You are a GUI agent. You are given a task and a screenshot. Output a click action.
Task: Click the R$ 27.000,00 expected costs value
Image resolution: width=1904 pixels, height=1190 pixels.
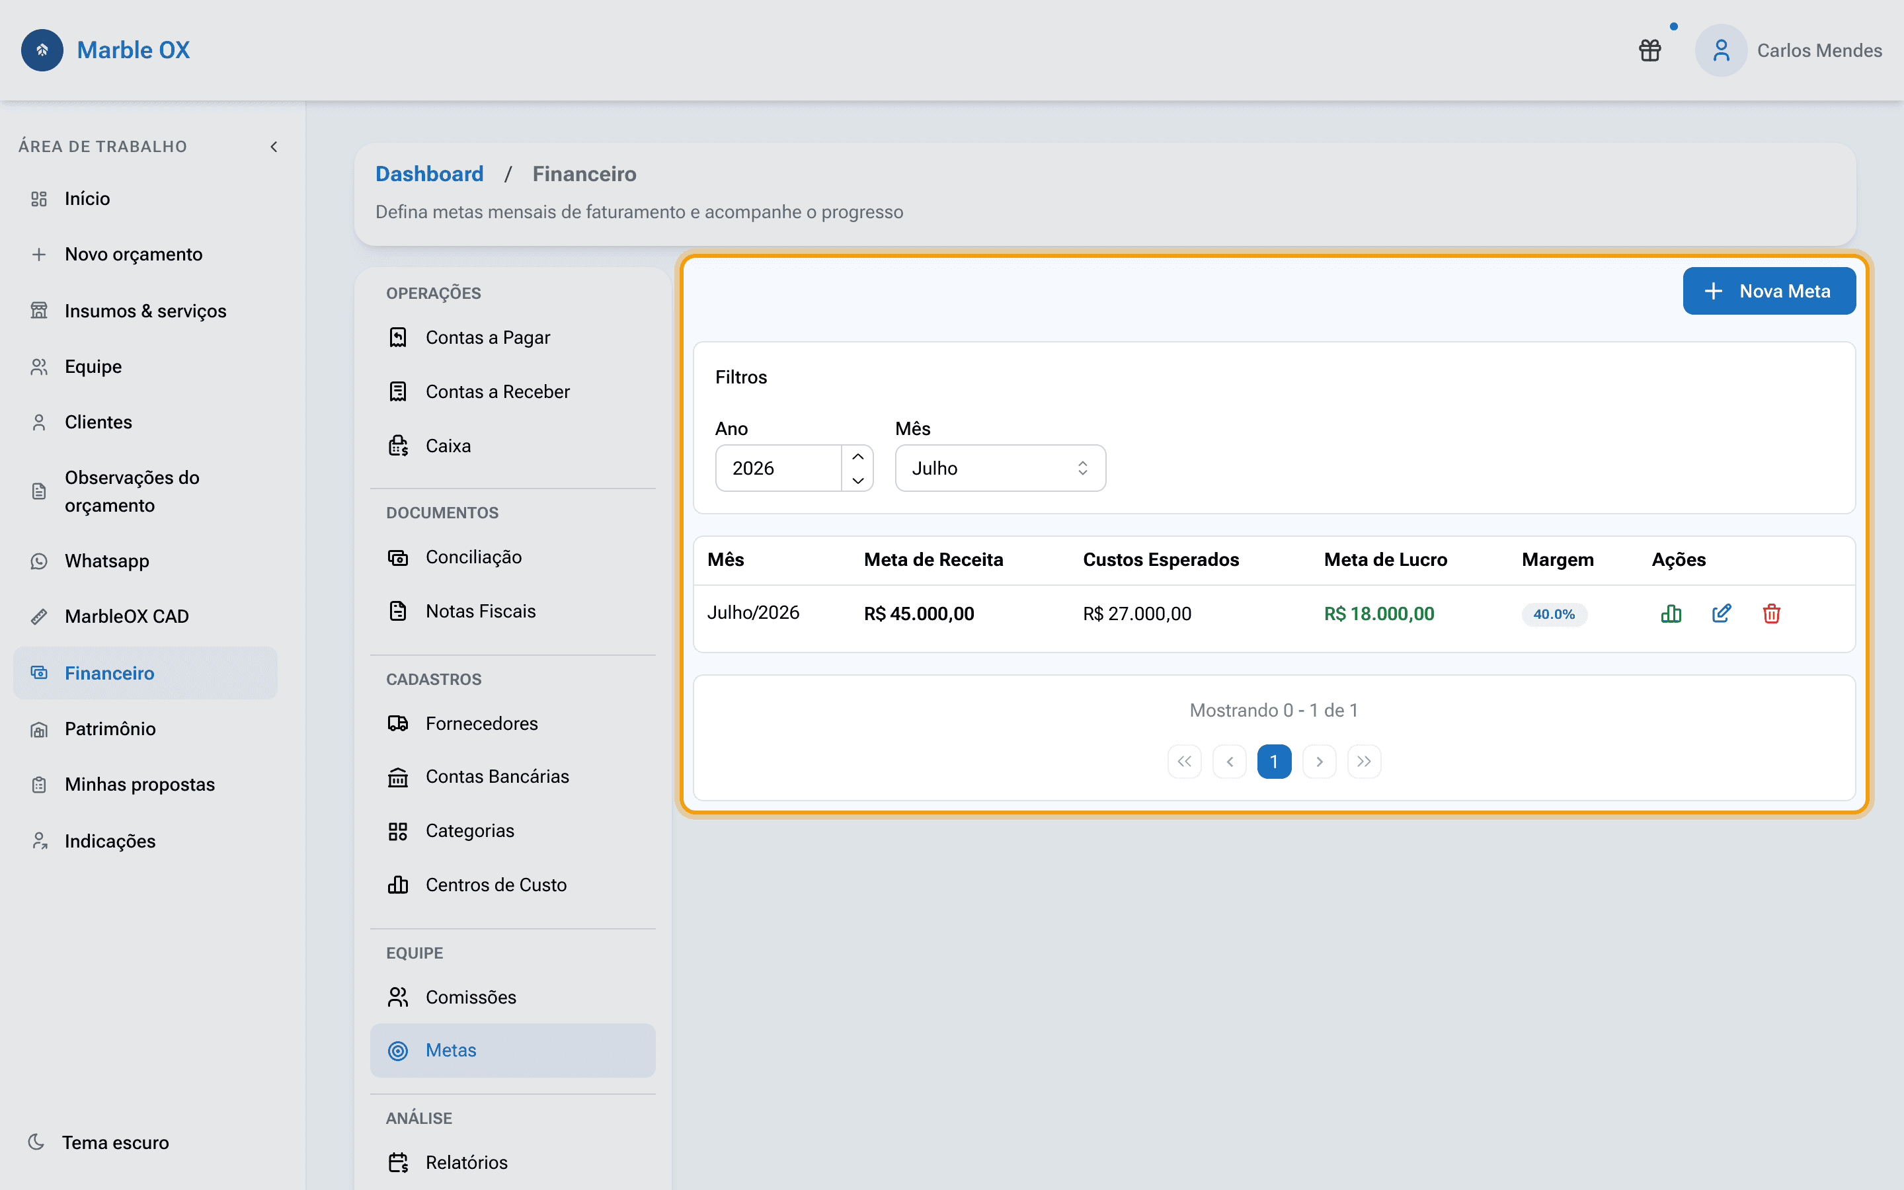pos(1137,614)
